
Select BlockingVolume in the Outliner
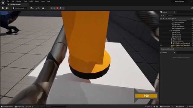coord(178,41)
